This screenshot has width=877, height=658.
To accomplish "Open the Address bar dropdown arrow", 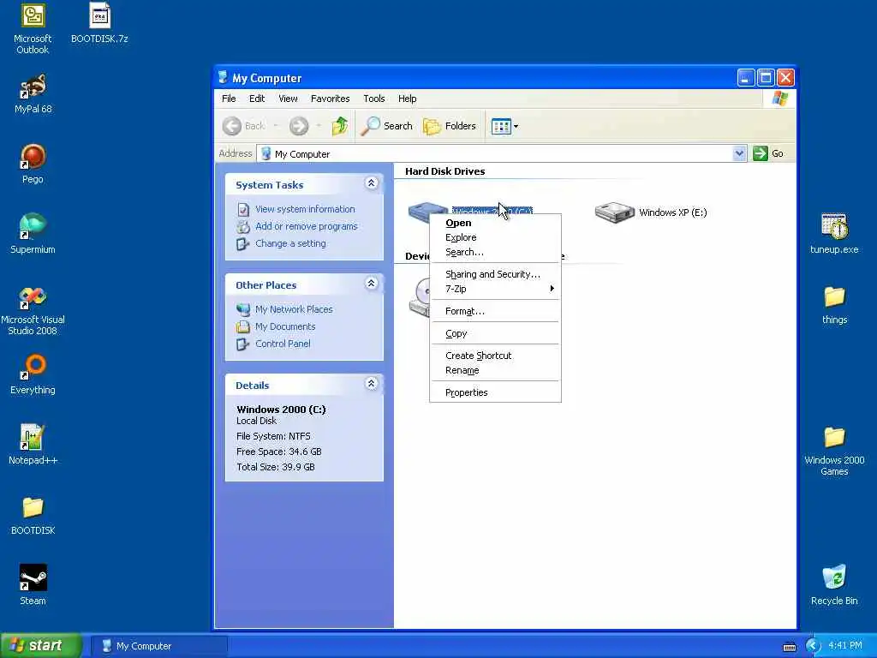I will 739,153.
